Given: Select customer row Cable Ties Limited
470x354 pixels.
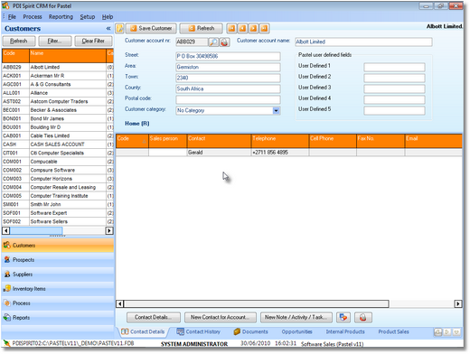Looking at the screenshot, I should point(57,135).
